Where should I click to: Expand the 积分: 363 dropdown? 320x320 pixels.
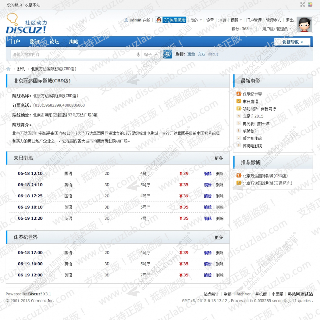pos(242,29)
